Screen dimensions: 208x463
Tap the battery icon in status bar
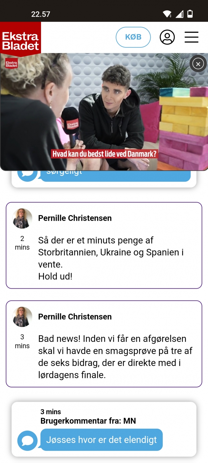click(190, 14)
